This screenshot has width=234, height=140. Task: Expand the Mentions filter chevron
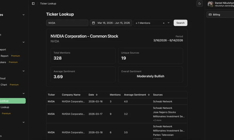(168, 23)
